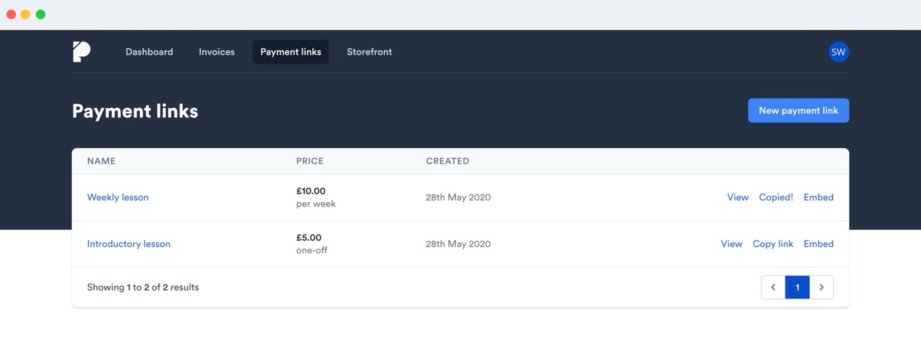The width and height of the screenshot is (921, 337).
Task: Go to previous page chevron
Action: (773, 287)
